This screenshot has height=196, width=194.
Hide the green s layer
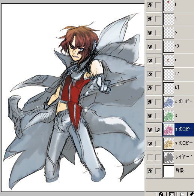150,116
